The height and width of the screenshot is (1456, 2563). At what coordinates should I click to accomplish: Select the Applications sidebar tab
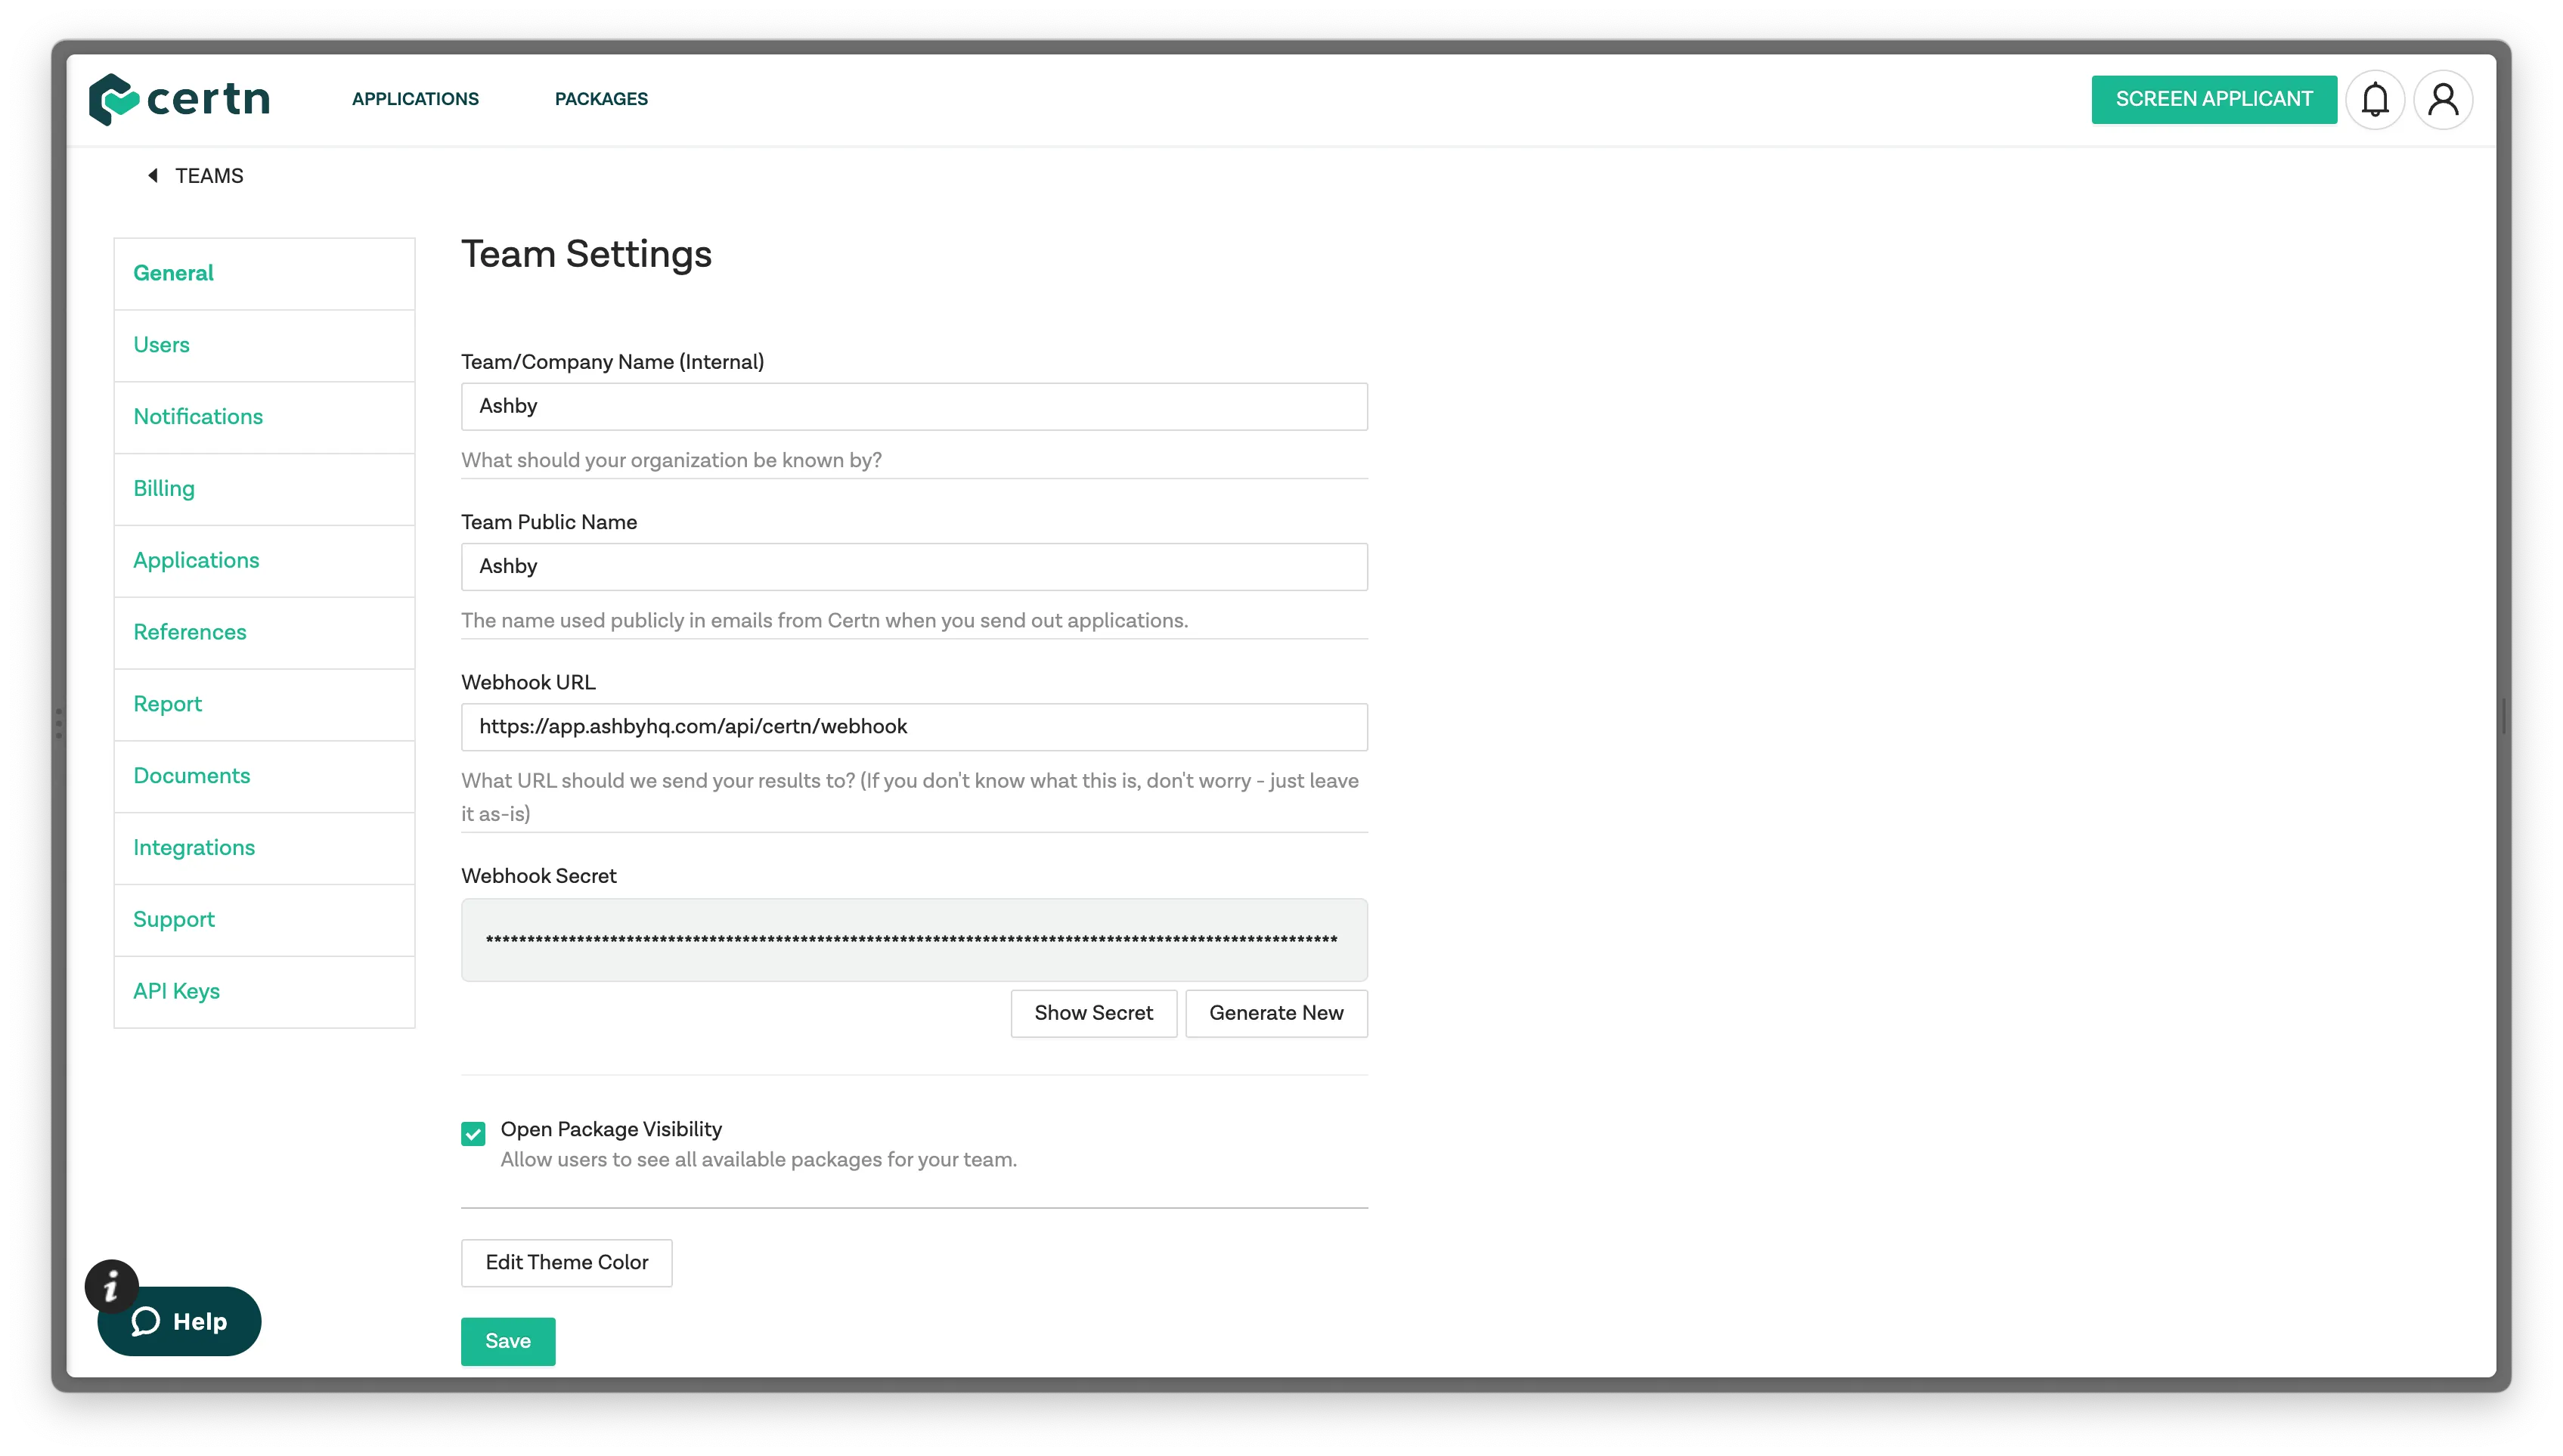click(264, 561)
